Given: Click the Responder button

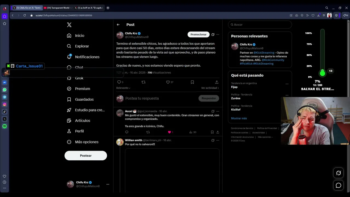Looking at the screenshot, I should tap(209, 98).
